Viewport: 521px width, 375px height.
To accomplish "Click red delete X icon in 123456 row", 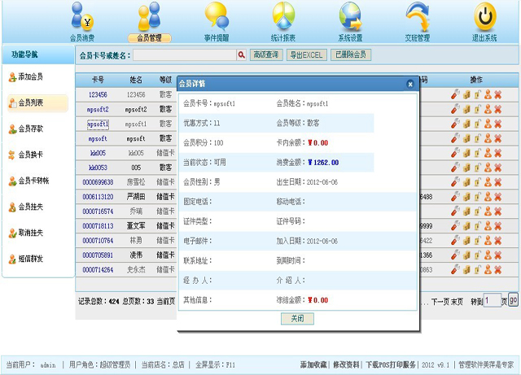I will click(x=497, y=94).
